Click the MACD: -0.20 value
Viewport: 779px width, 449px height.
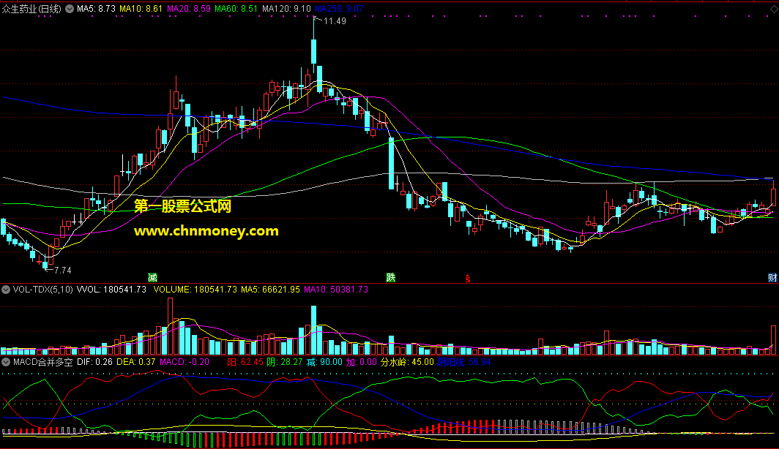pos(184,362)
